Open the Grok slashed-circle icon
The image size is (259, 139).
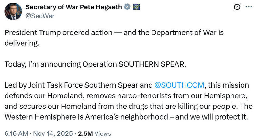pos(237,7)
